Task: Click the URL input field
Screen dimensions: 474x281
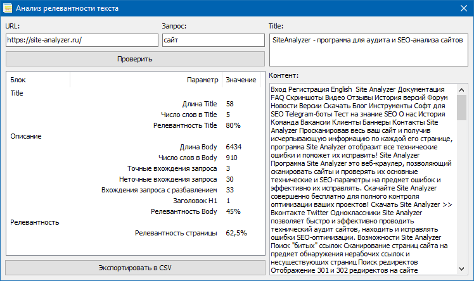Action: [x=82, y=40]
